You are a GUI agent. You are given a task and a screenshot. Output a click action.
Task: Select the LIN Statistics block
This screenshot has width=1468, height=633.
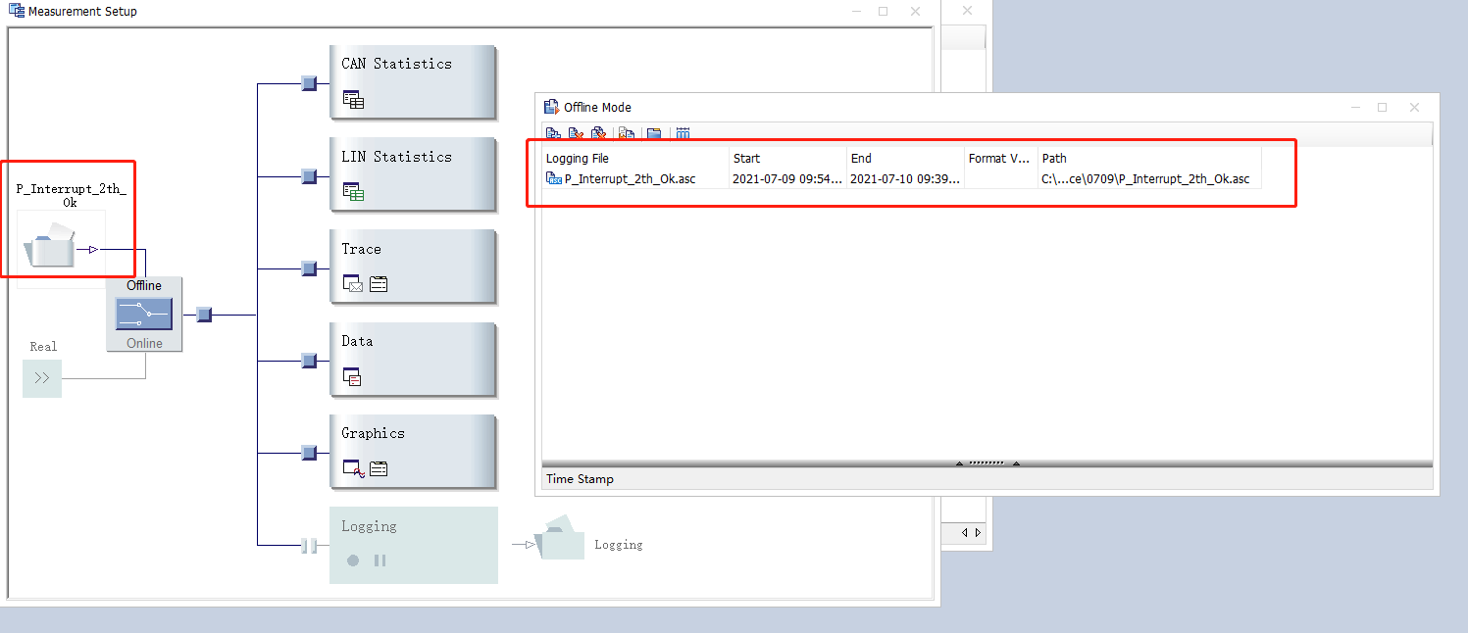[x=413, y=174]
